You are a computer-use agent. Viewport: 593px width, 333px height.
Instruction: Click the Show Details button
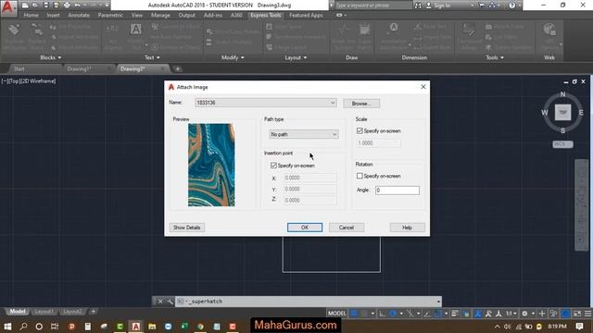tap(186, 228)
